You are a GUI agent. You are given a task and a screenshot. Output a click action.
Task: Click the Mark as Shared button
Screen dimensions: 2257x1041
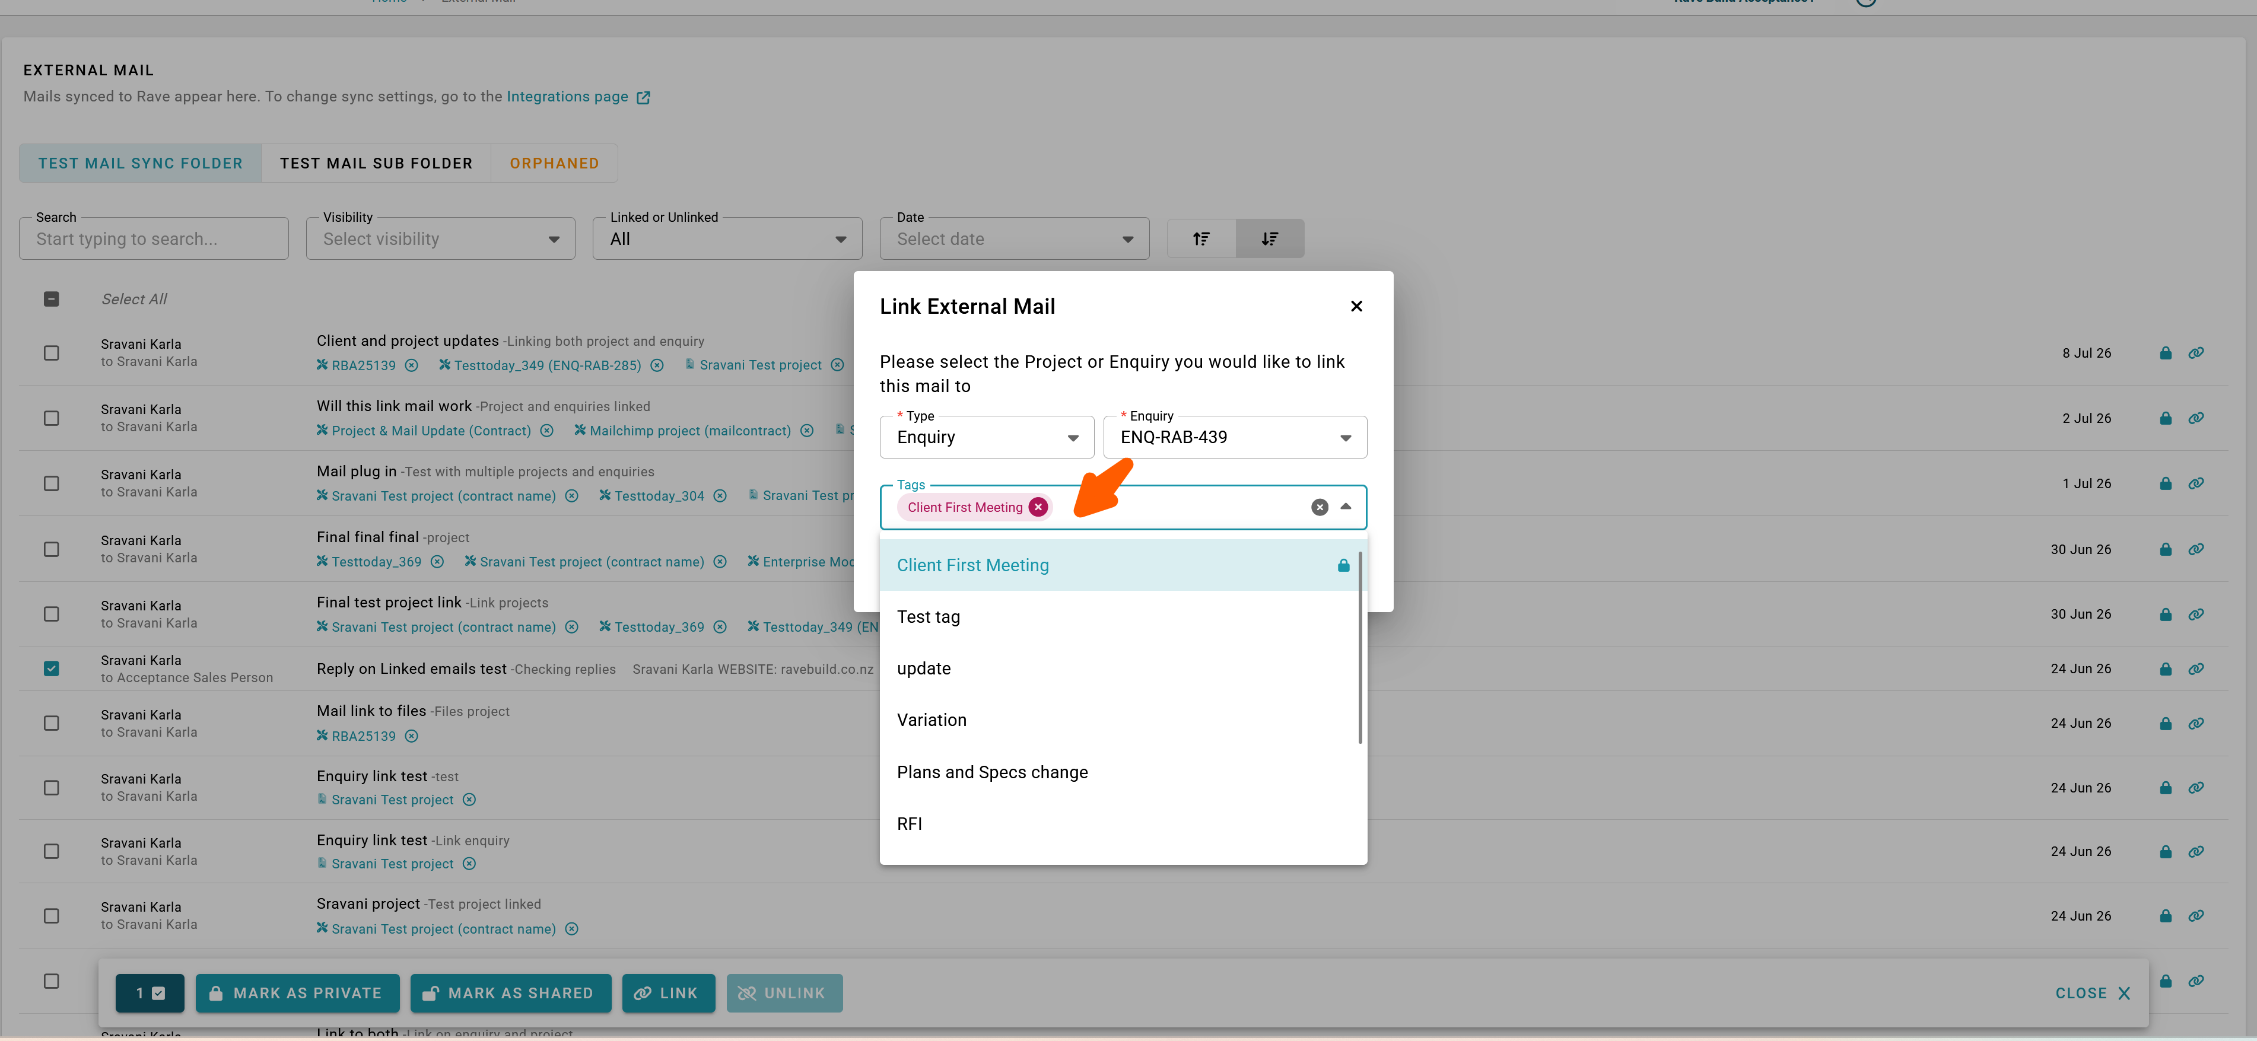coord(511,993)
